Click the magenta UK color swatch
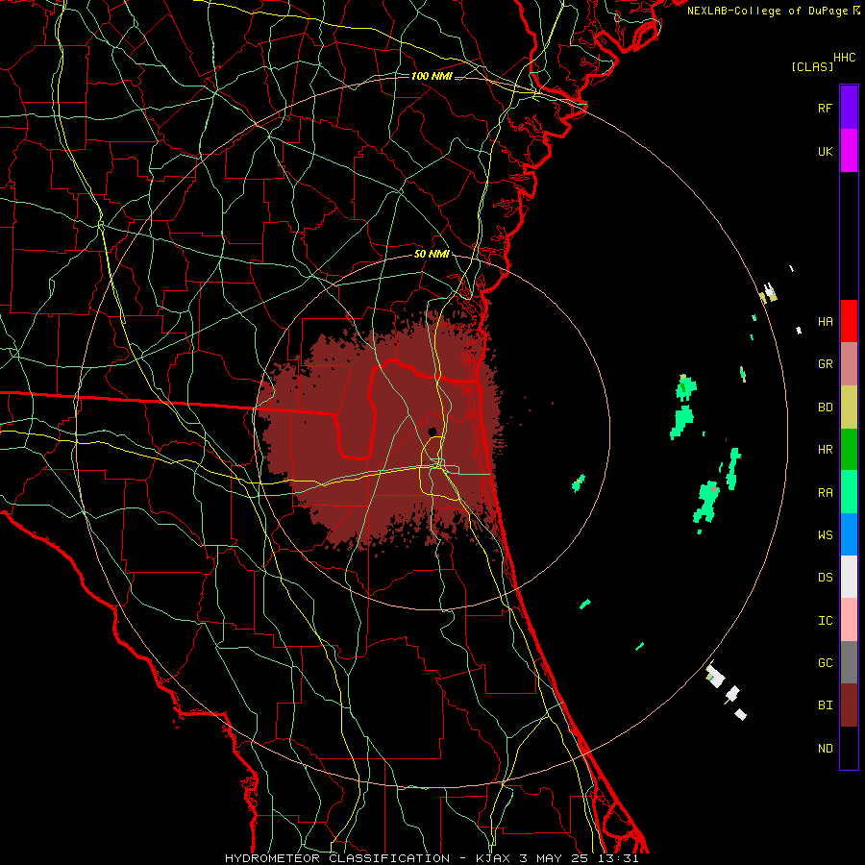Screen dimensions: 865x865 pyautogui.click(x=849, y=151)
